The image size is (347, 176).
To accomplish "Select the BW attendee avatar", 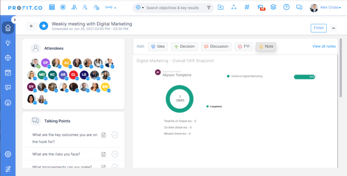I will pyautogui.click(x=105, y=87).
